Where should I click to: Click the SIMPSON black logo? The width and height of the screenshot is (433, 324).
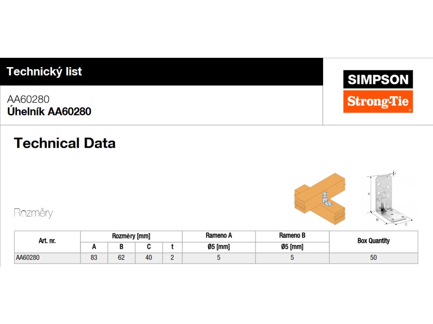(378, 79)
